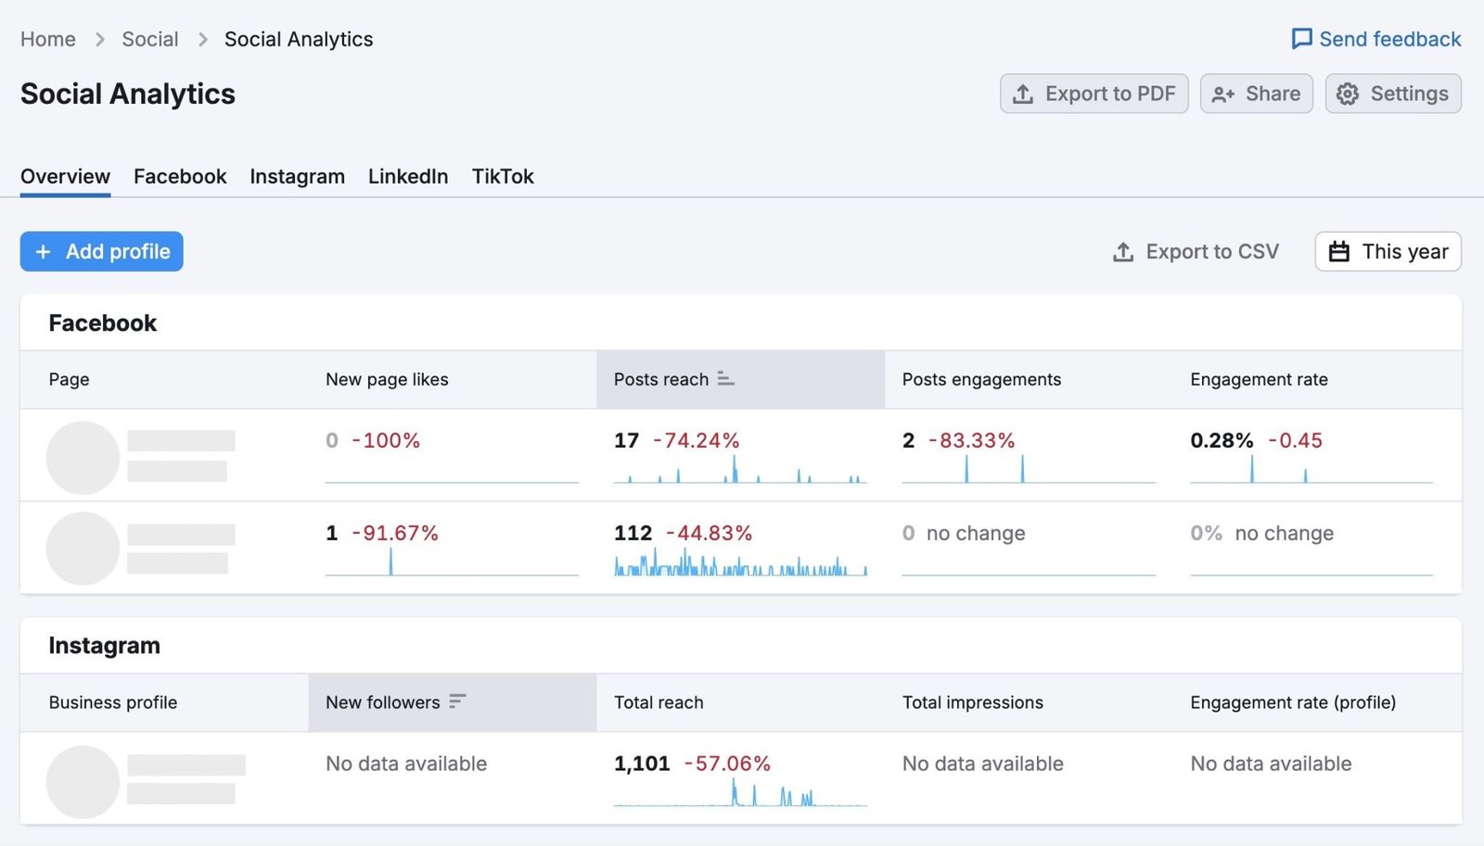Click the -44.83% posts reach value
The height and width of the screenshot is (846, 1484).
point(710,533)
